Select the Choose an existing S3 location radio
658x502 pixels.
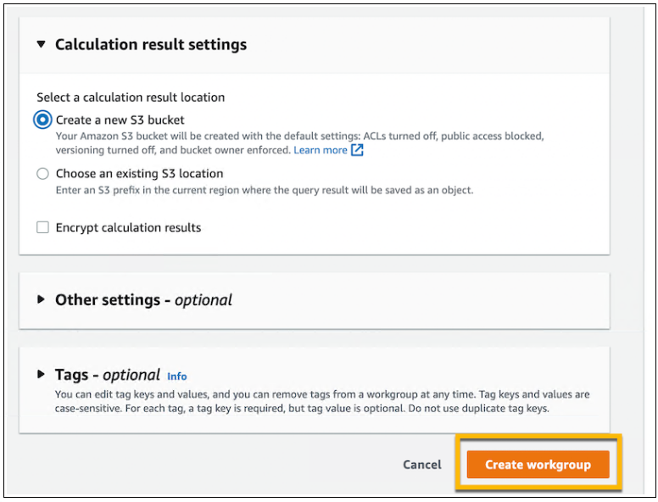[x=42, y=174]
